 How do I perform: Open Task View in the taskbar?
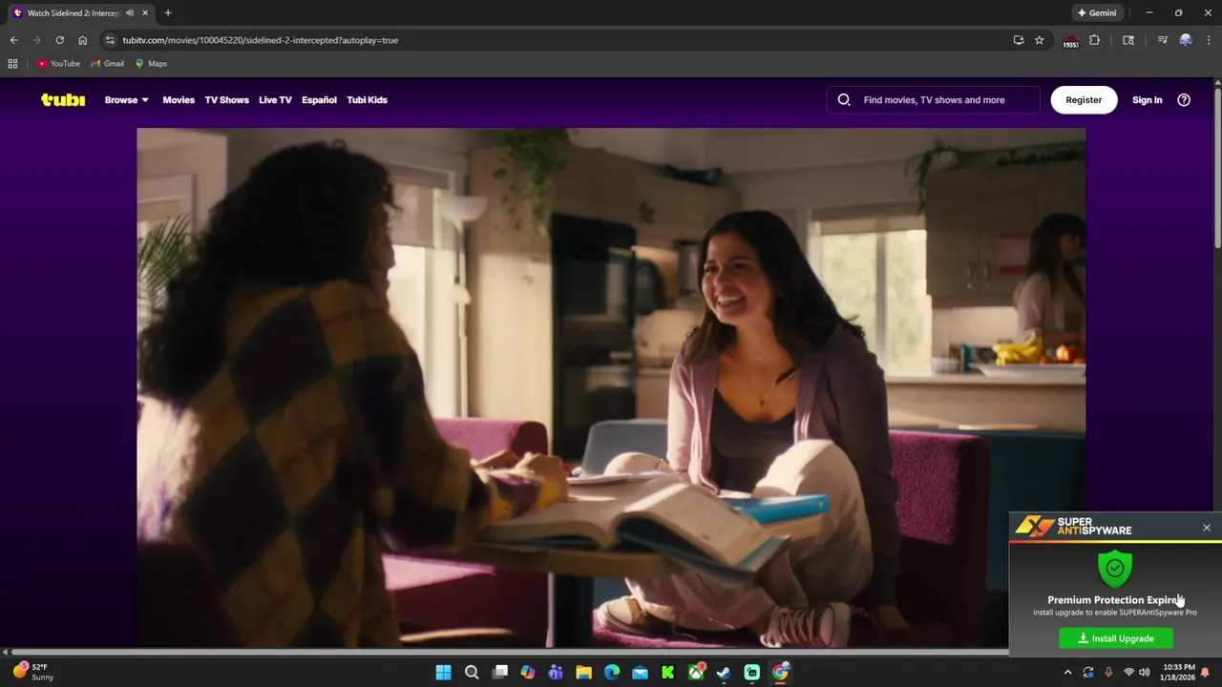[x=499, y=673]
